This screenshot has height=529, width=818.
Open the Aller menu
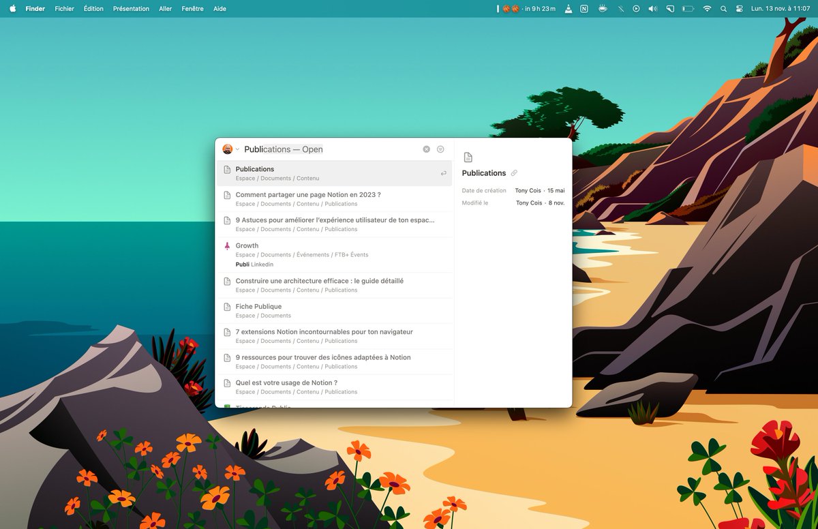click(x=166, y=9)
